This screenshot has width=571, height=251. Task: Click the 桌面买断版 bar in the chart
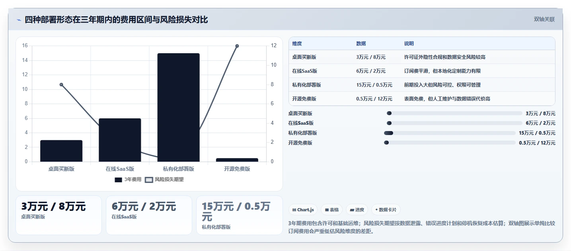click(x=61, y=151)
